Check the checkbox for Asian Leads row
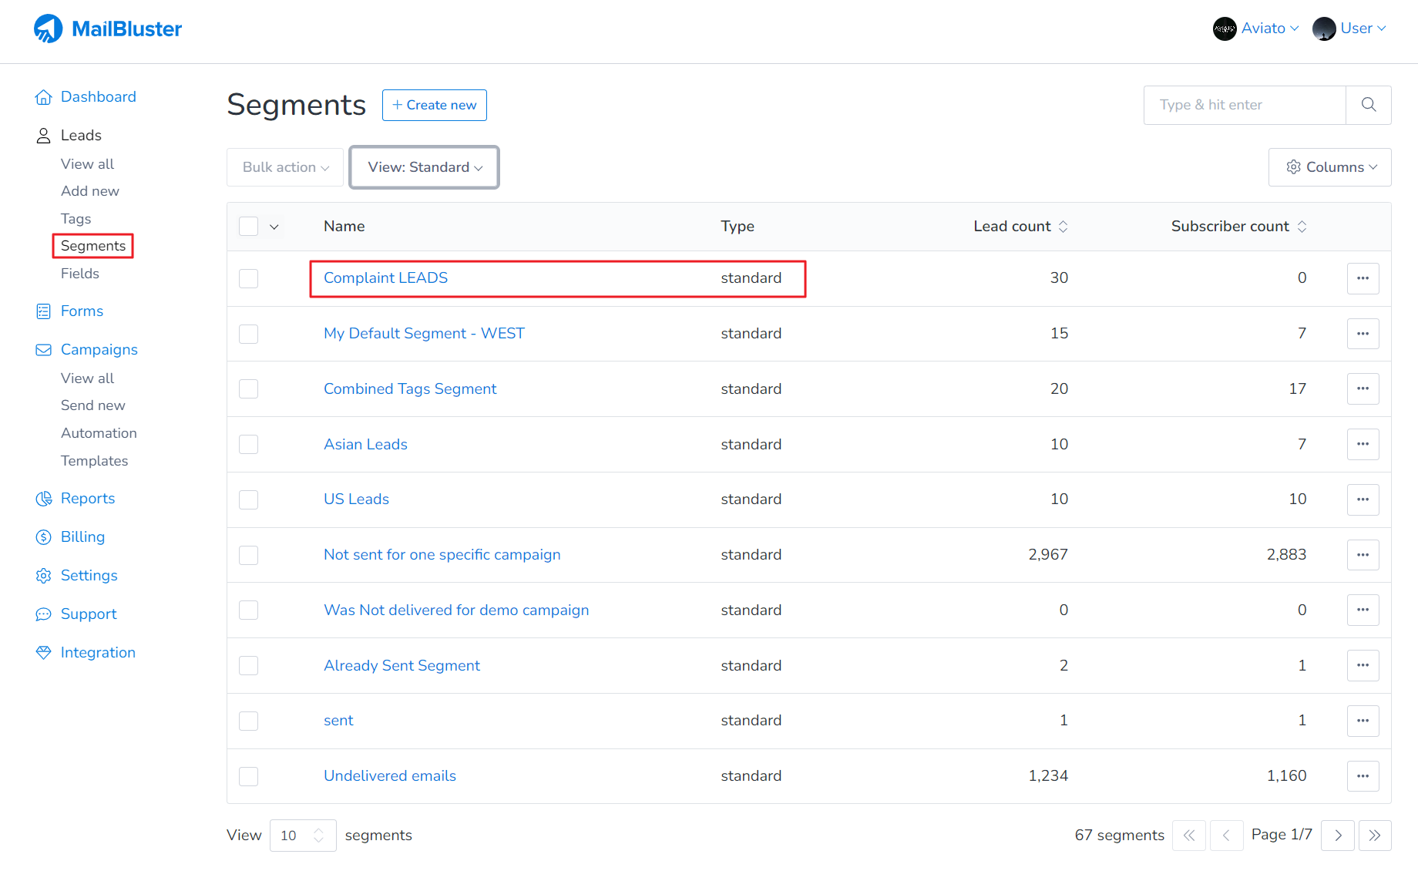 pyautogui.click(x=248, y=444)
